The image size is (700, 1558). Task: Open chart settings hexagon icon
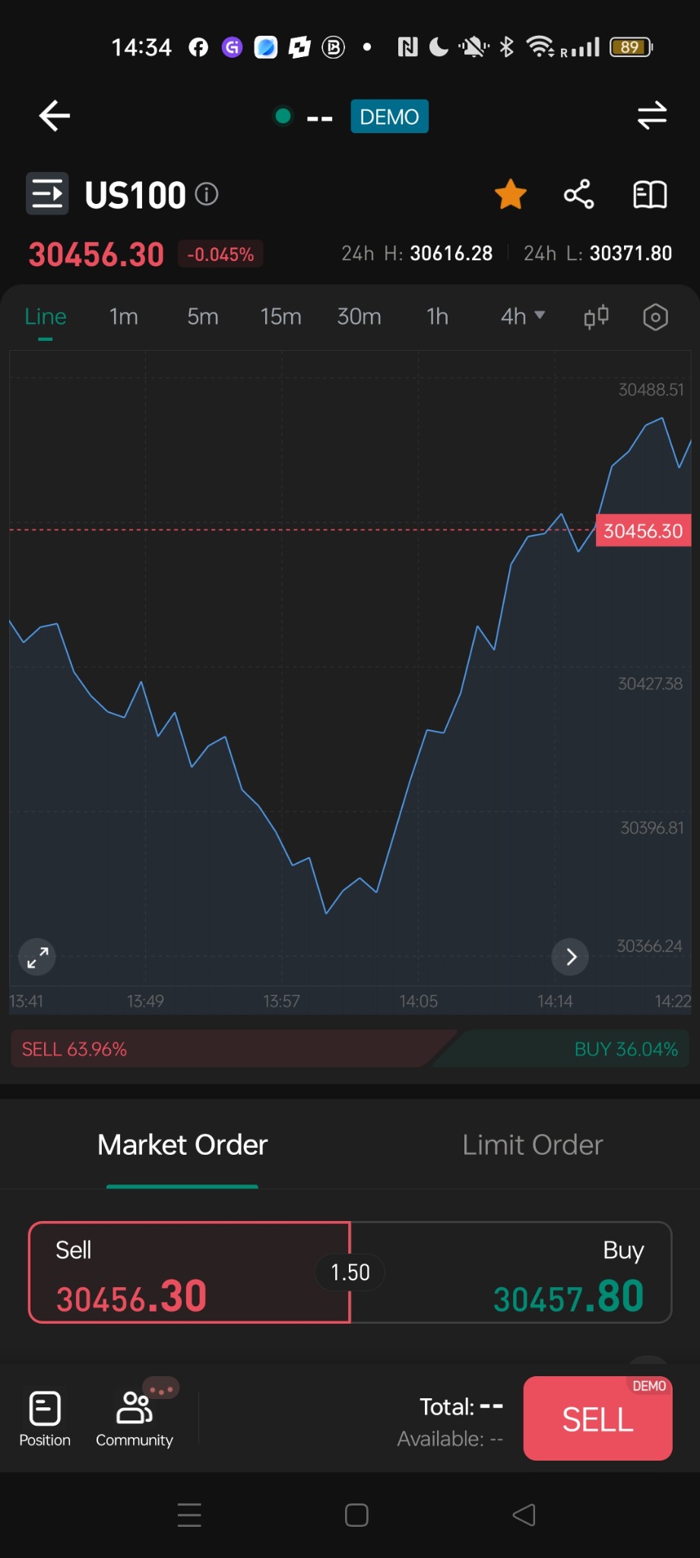tap(655, 316)
